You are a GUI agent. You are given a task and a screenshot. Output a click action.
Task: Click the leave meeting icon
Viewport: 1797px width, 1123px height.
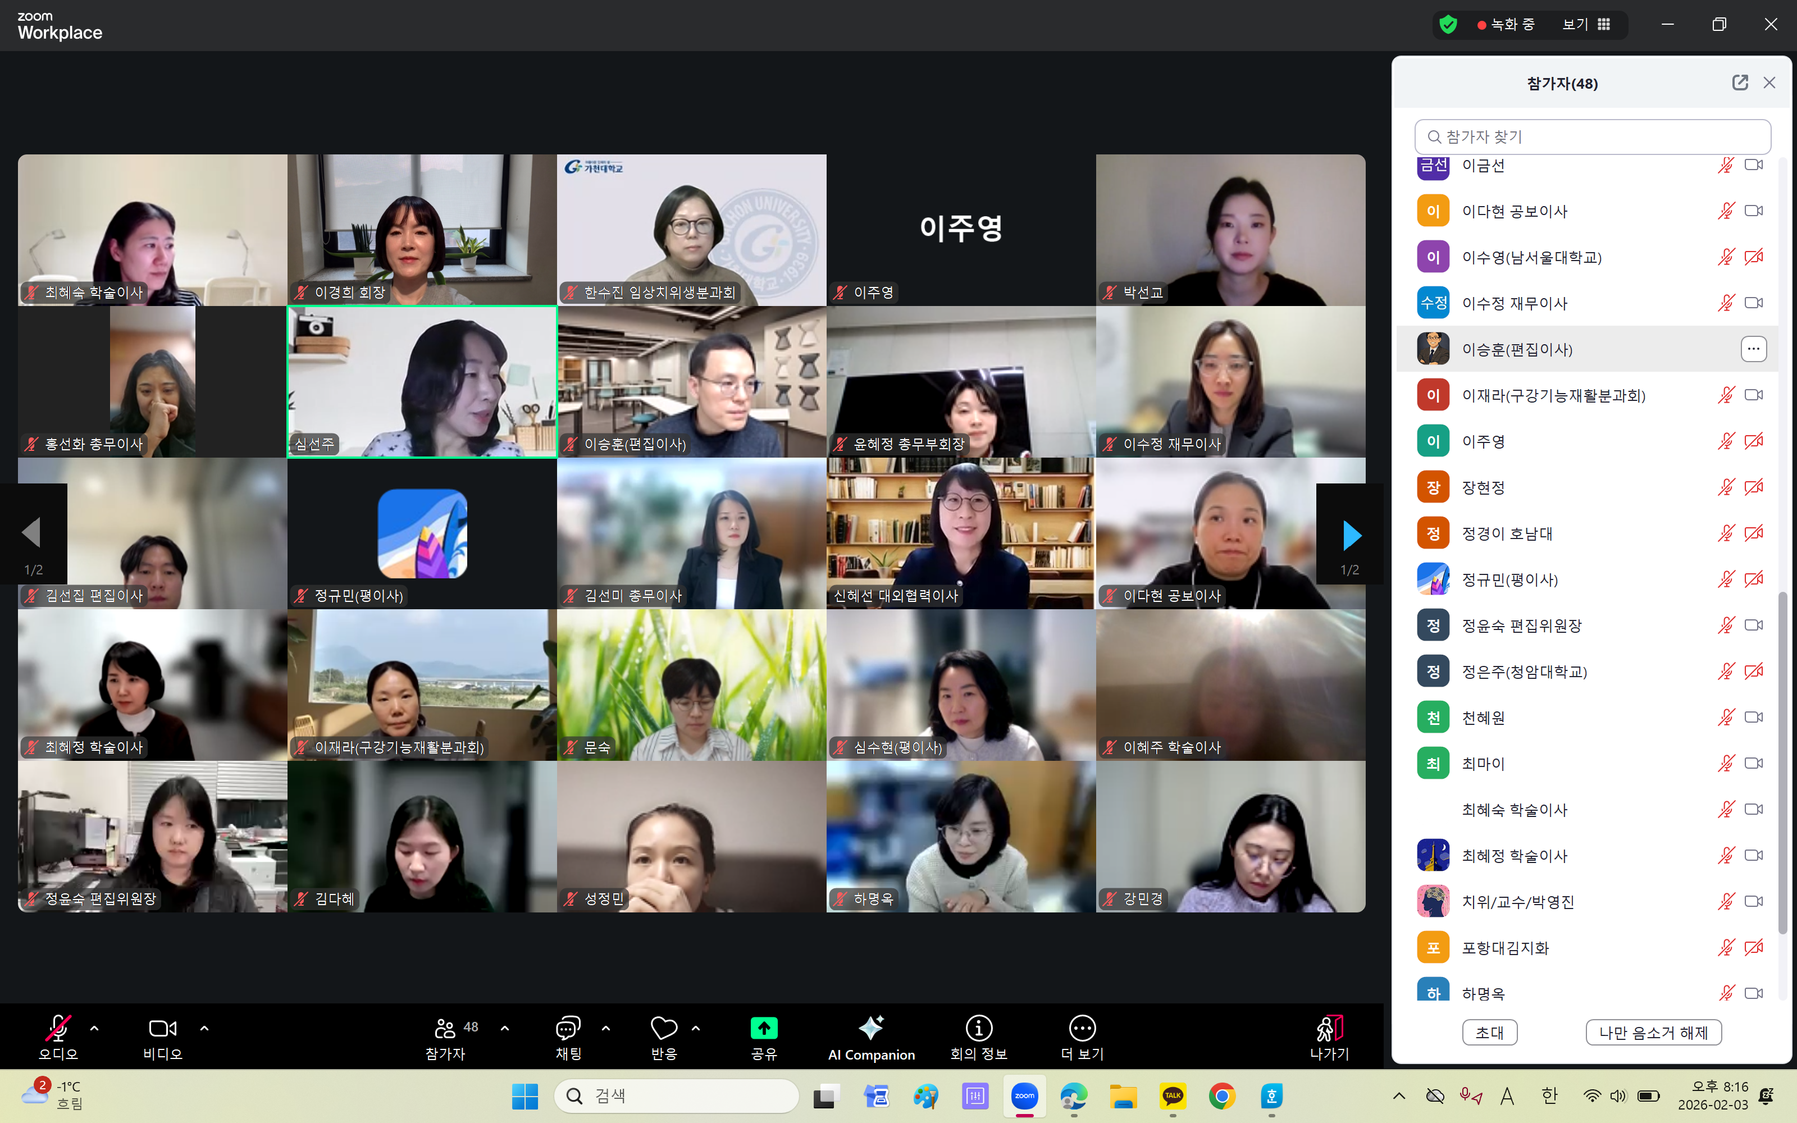1329,1029
